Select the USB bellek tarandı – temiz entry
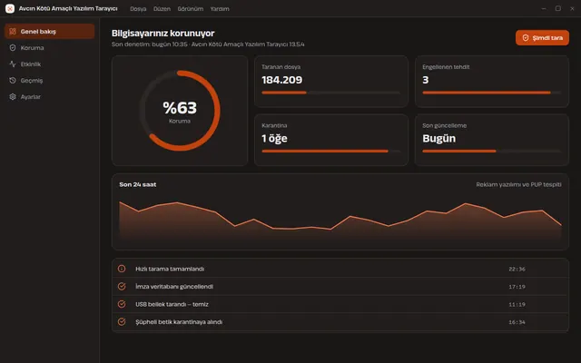581x363 pixels. point(340,304)
